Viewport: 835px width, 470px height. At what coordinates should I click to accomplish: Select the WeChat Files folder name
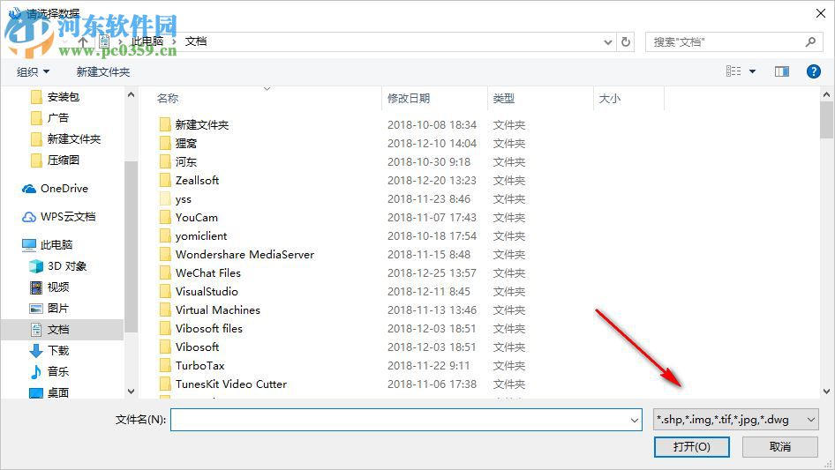coord(208,273)
